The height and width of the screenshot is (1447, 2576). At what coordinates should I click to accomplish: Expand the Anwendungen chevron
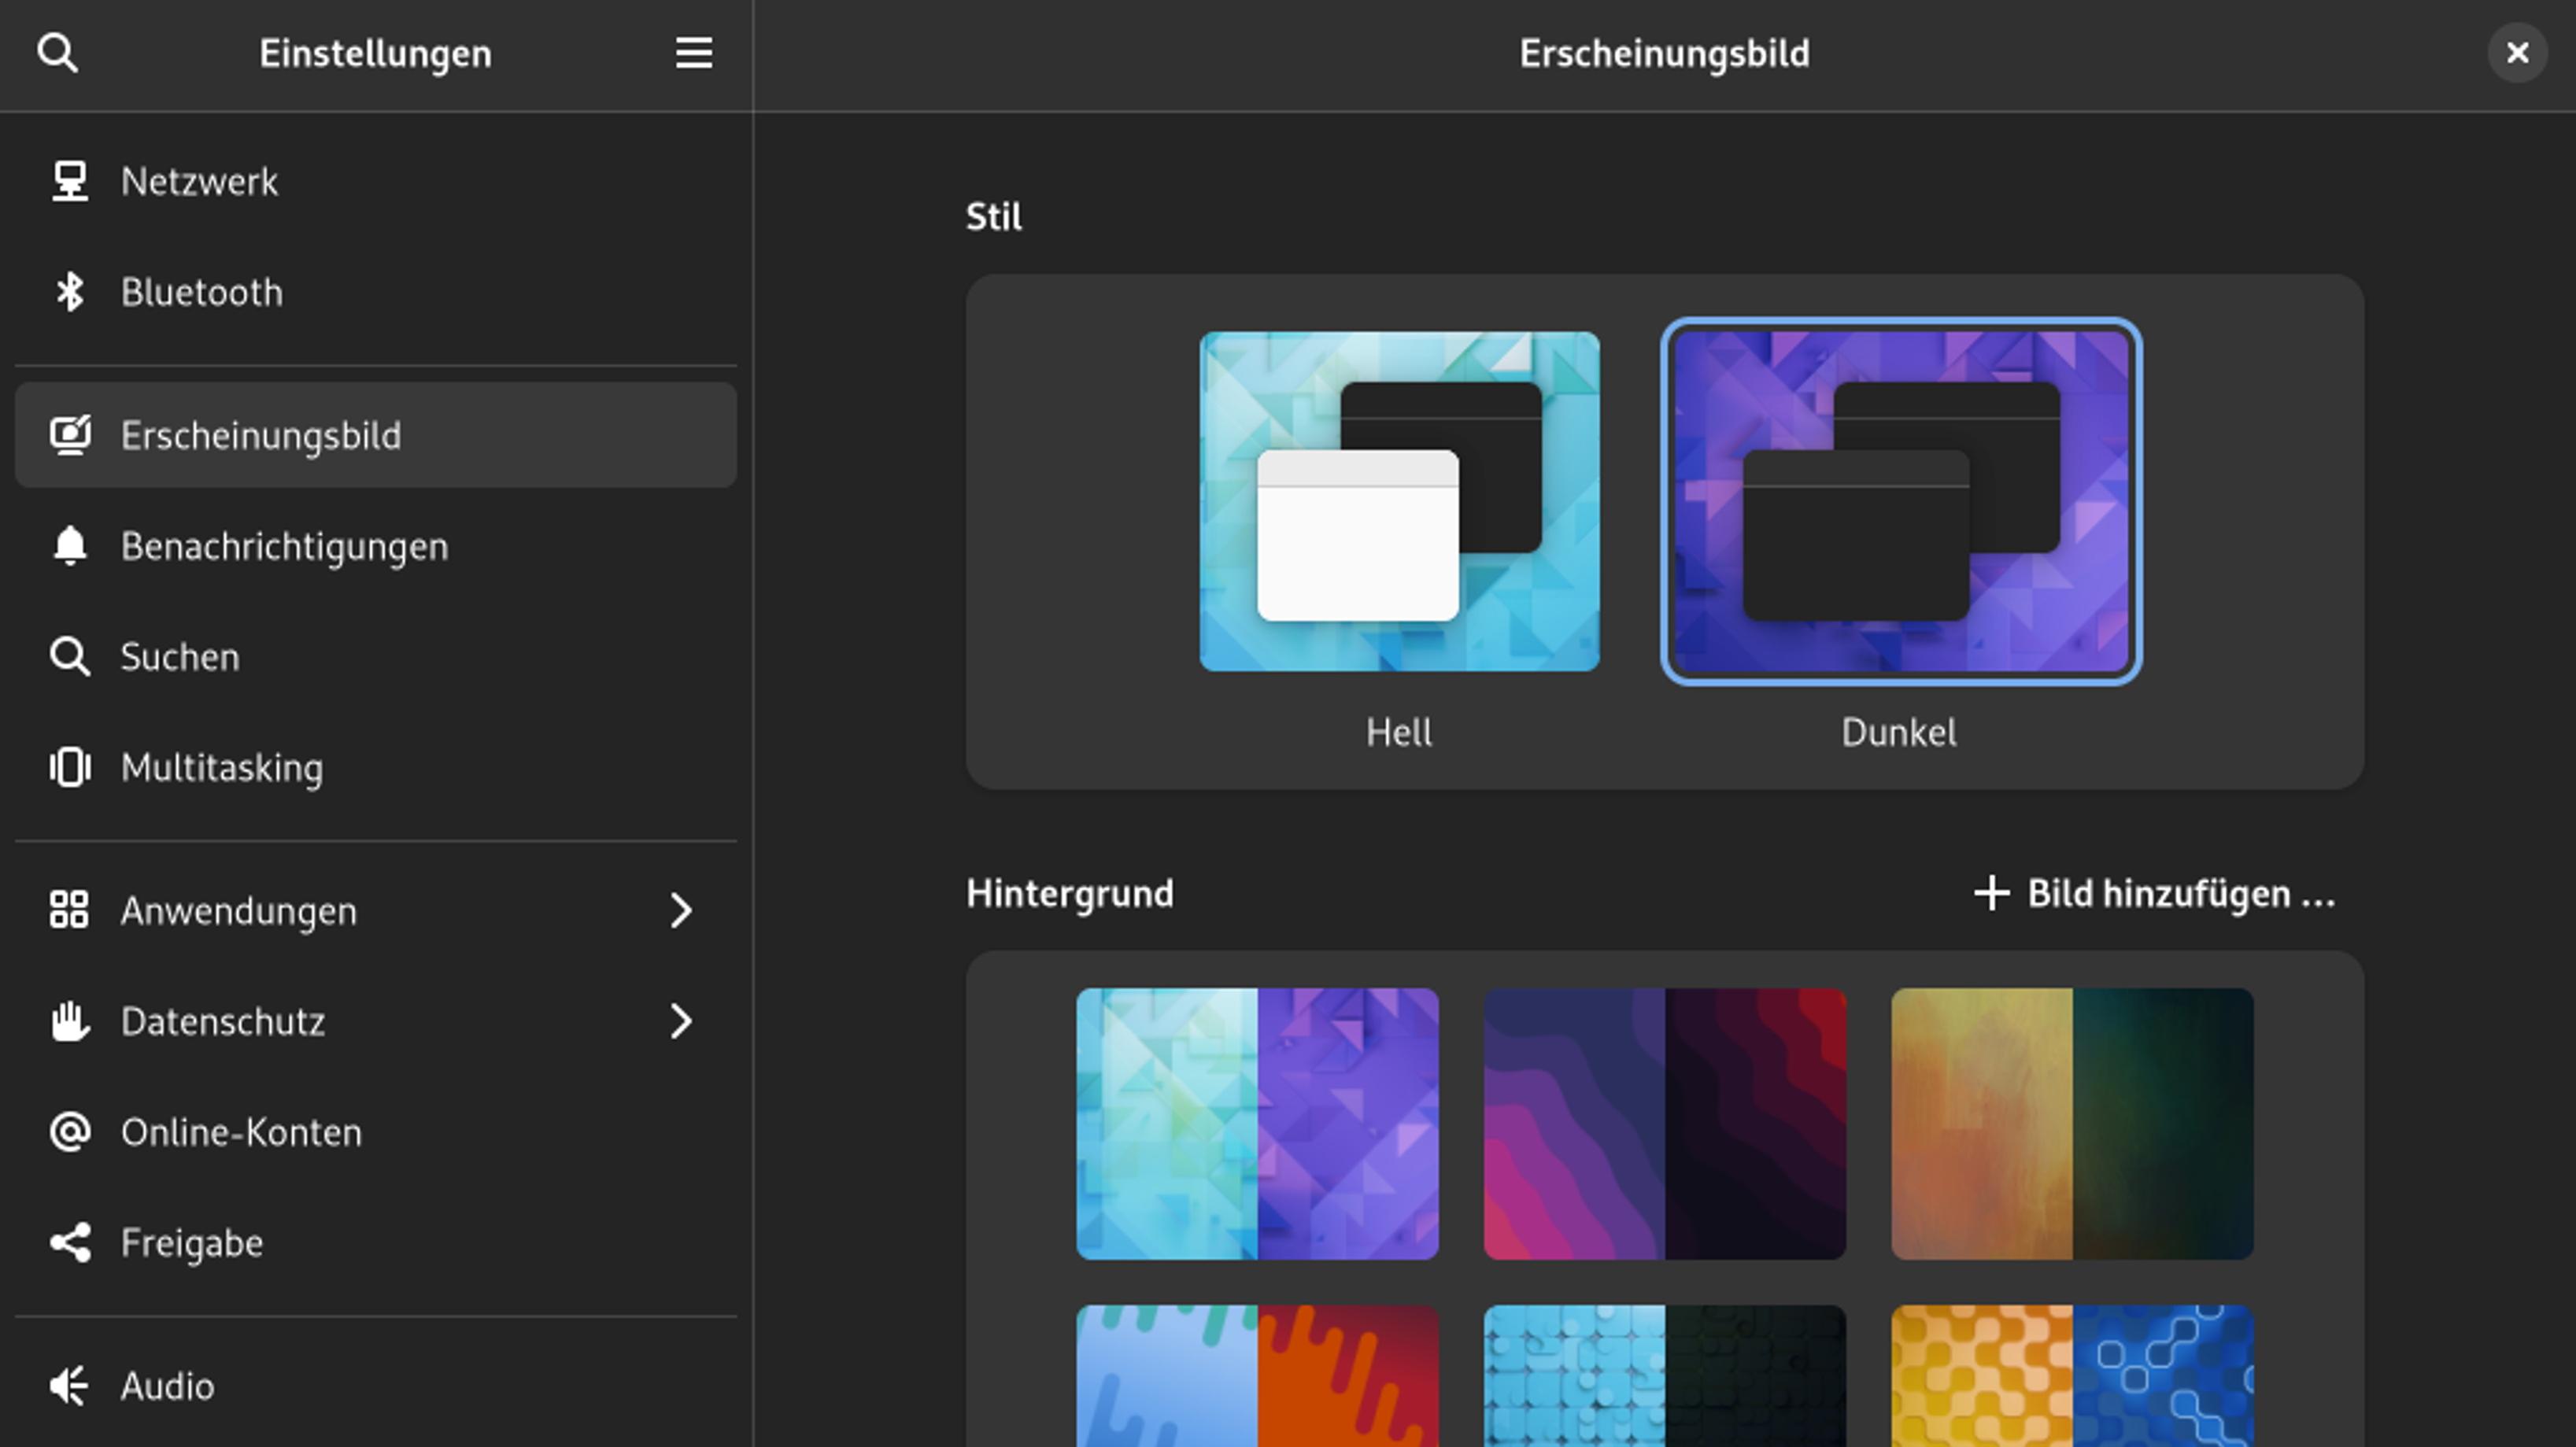pos(681,910)
